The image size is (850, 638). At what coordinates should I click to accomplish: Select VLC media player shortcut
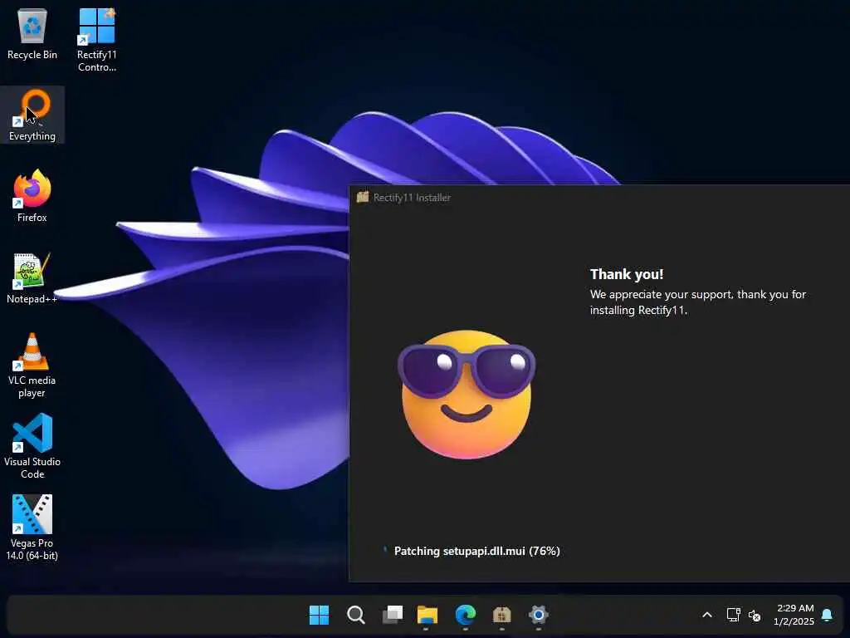tap(32, 365)
